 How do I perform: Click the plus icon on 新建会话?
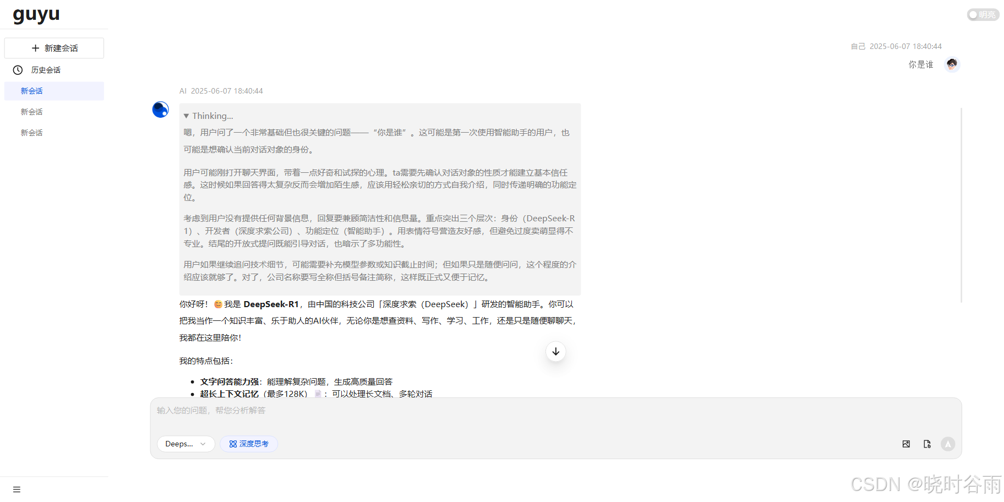click(x=35, y=48)
